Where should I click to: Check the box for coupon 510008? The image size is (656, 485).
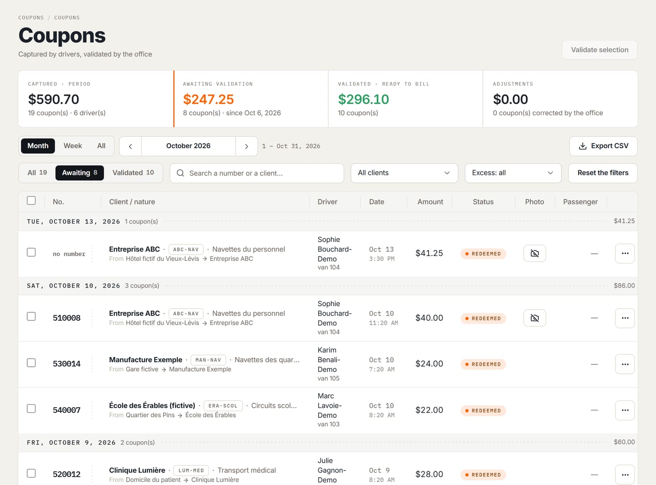coord(31,317)
